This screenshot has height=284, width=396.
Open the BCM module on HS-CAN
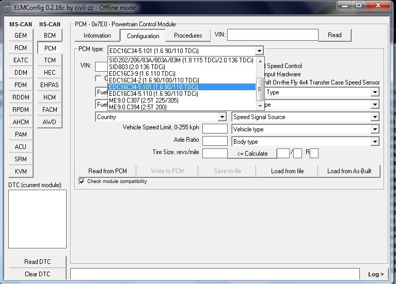tap(50, 36)
